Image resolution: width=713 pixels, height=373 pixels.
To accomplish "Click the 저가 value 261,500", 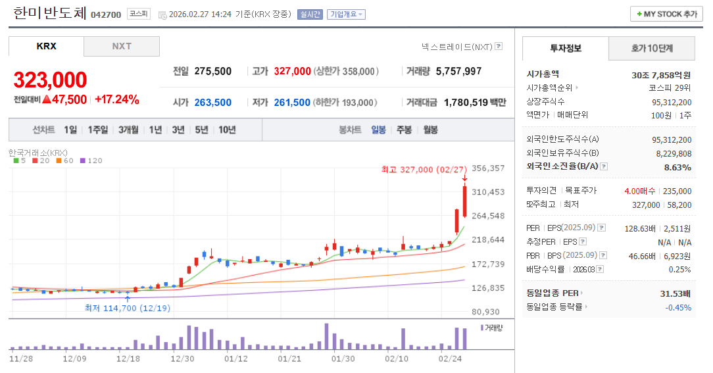I will [x=292, y=103].
